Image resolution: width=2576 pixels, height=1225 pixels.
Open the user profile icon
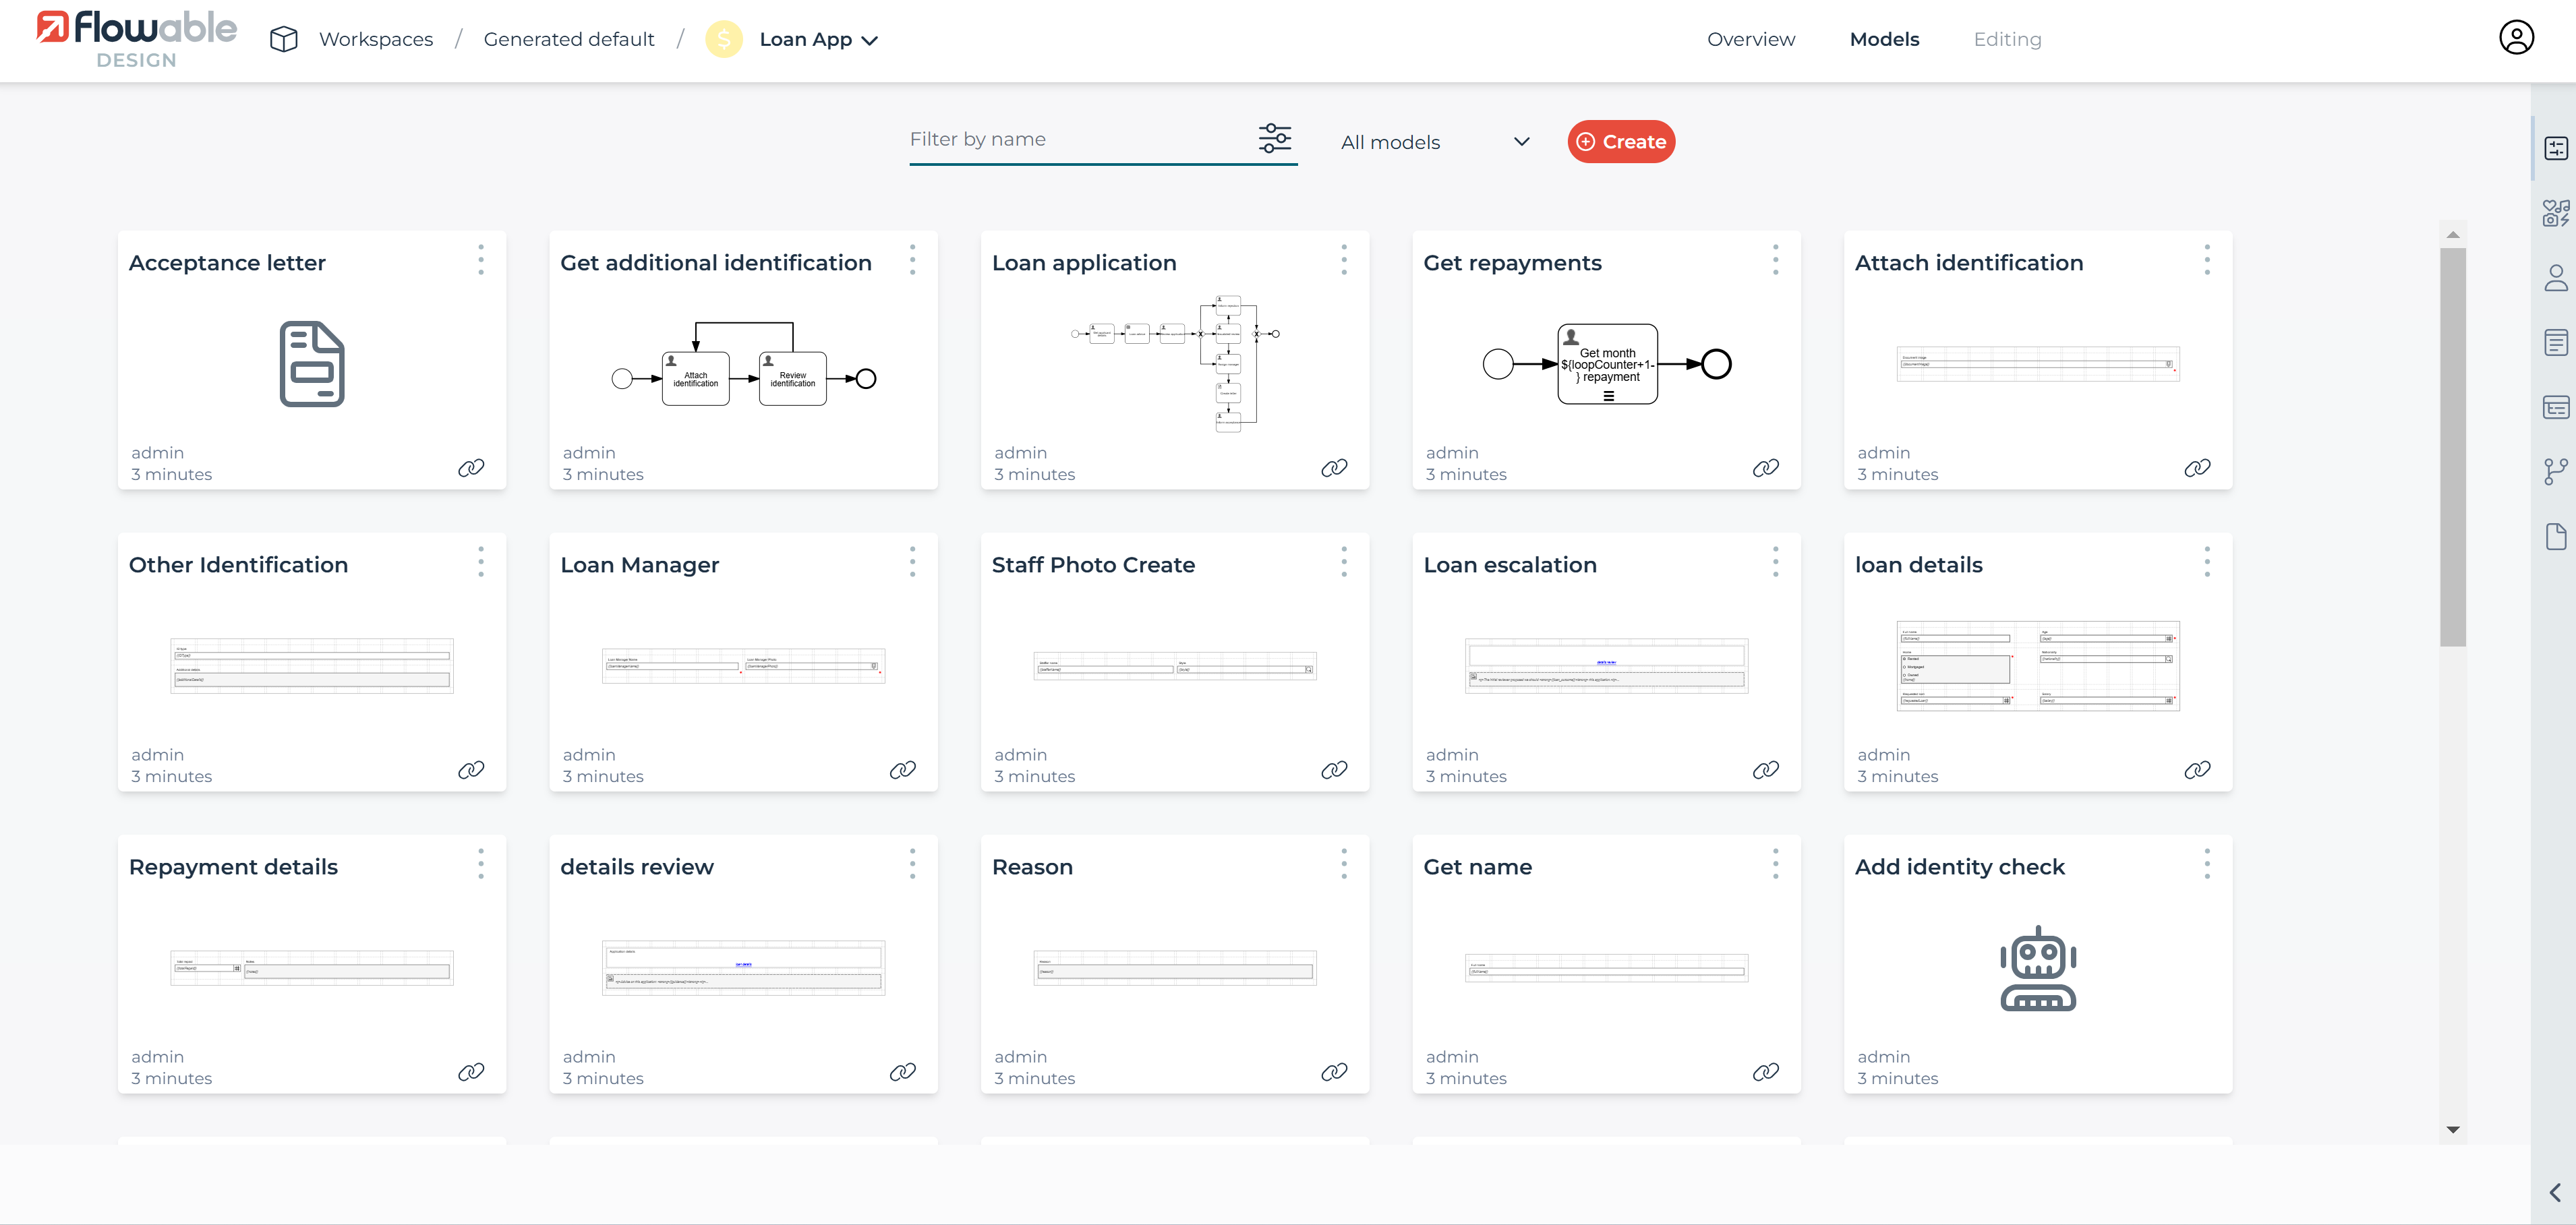point(2516,38)
